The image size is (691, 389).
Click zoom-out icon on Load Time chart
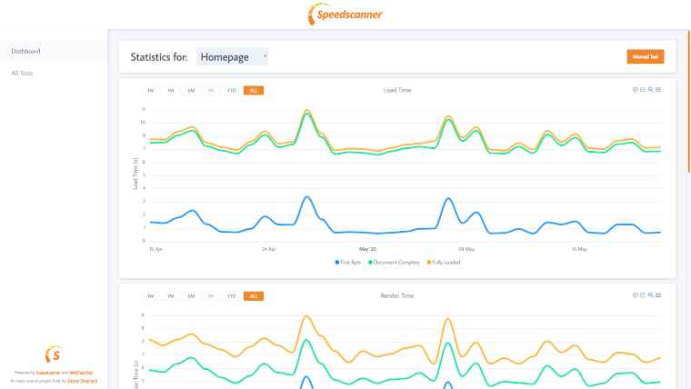coord(643,89)
